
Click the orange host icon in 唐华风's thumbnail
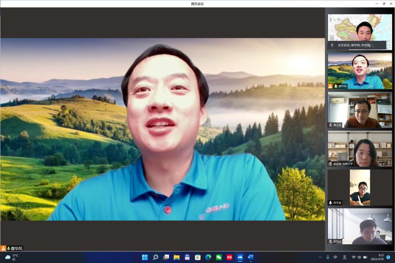[330, 86]
